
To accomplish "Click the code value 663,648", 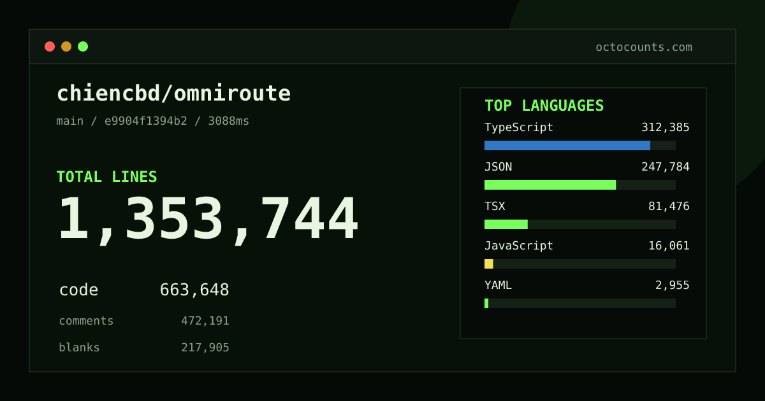I will [194, 290].
